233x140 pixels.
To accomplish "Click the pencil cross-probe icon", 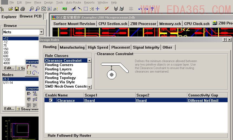I will [107, 9].
